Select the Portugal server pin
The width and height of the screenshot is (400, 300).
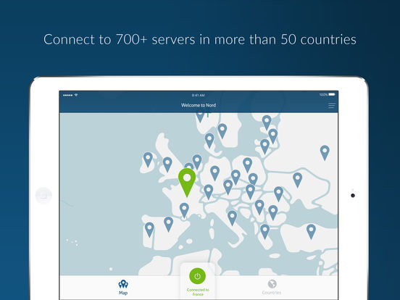pyautogui.click(x=149, y=230)
